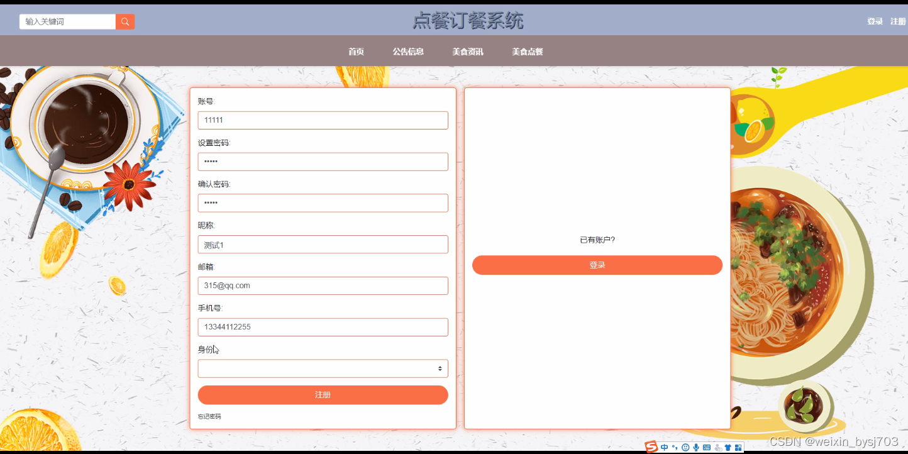Click the 邮箱 field with 315@qq.com
The image size is (908, 454).
[323, 285]
